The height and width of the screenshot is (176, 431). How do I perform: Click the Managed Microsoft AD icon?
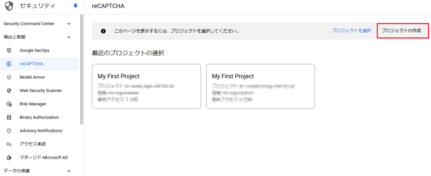(x=9, y=157)
